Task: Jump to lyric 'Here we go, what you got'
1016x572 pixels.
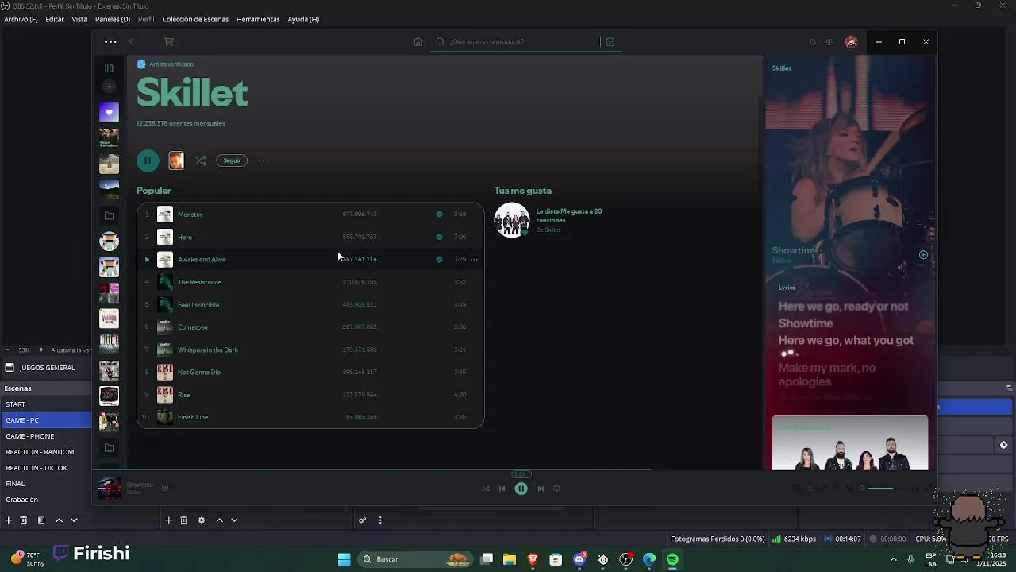Action: [x=846, y=340]
